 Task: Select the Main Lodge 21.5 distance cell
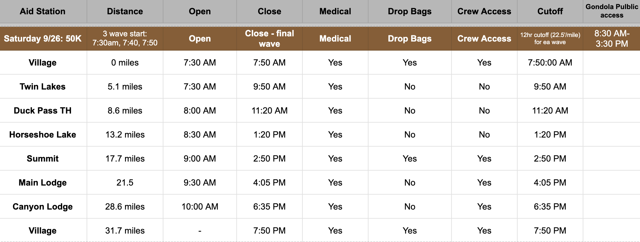tap(125, 183)
